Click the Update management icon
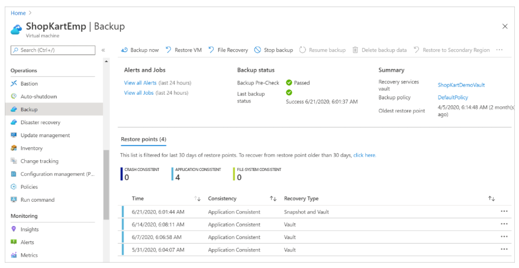The image size is (519, 268). 14,135
